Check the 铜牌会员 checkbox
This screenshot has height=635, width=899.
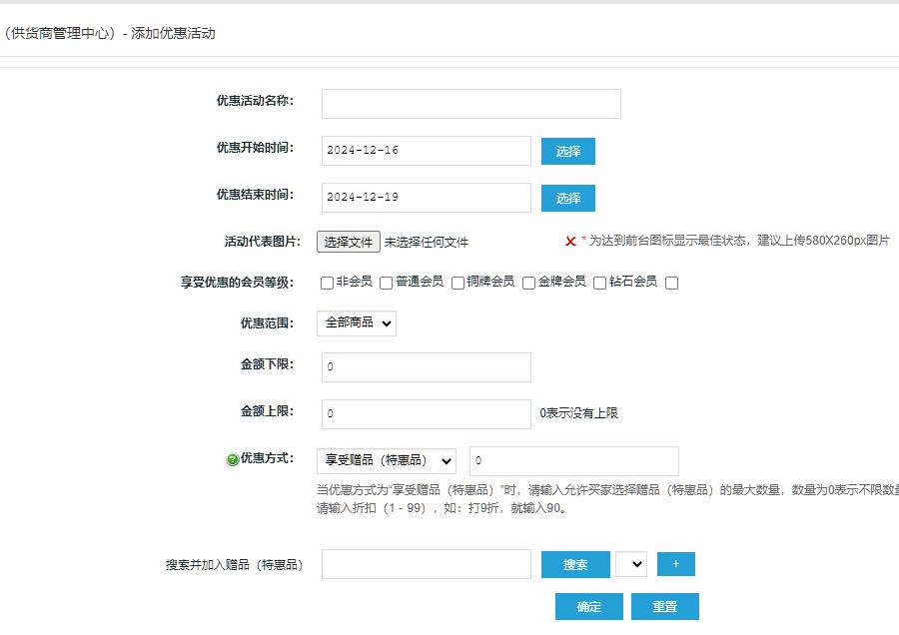[457, 283]
